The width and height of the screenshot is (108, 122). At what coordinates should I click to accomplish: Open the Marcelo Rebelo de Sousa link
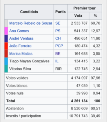point(31,23)
